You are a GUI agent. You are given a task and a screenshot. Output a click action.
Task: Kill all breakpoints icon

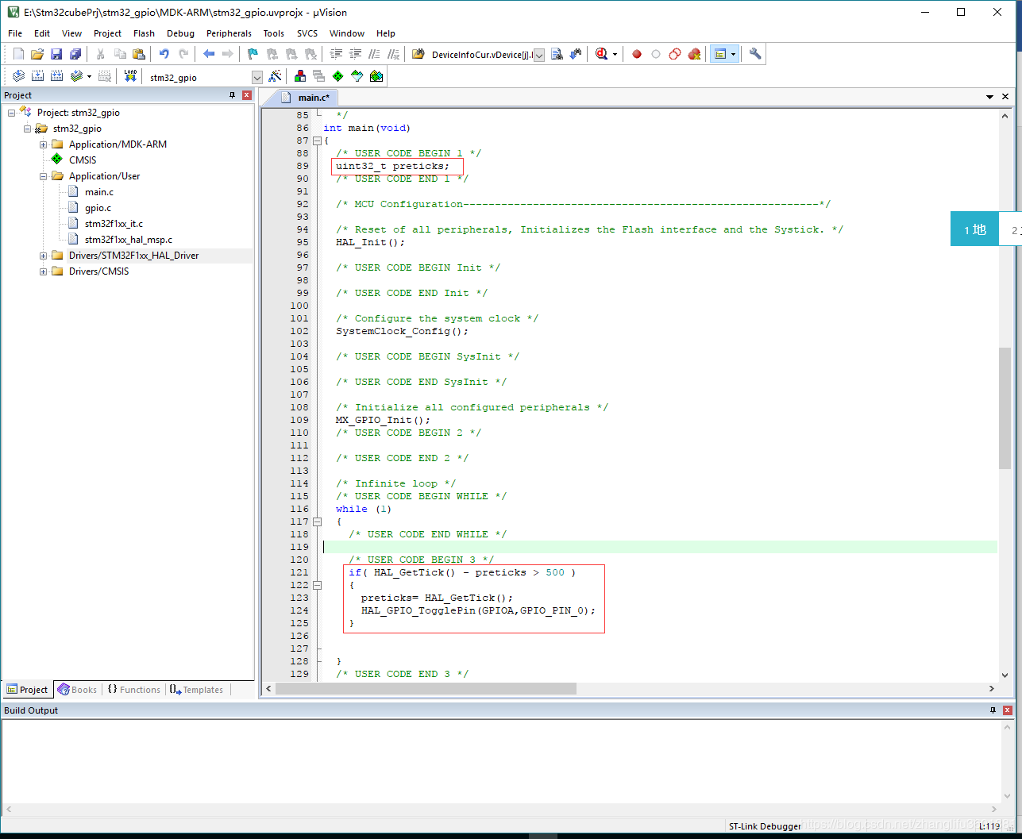pyautogui.click(x=694, y=54)
